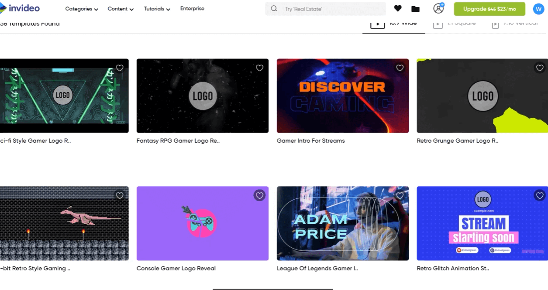This screenshot has height=290, width=548.
Task: Click the 'Fantasy RPG Gamer Logo Re..' title
Action: (178, 141)
